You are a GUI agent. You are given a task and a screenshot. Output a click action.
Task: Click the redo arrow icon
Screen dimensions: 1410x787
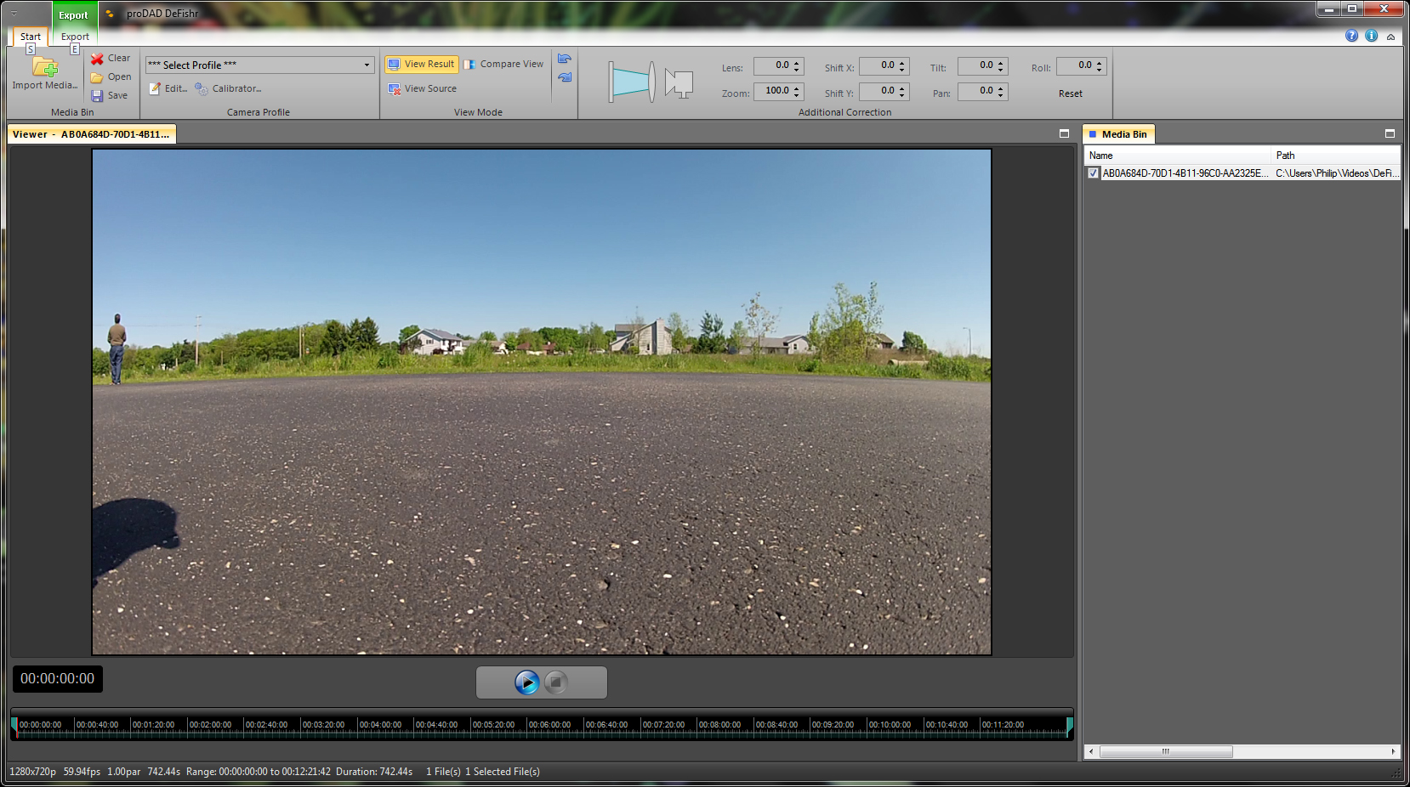coord(565,77)
